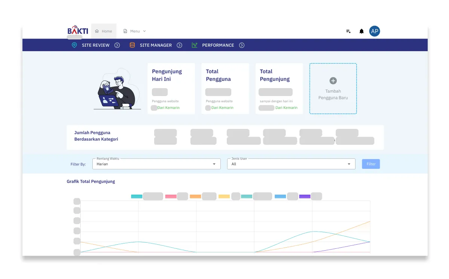Expand the Jenis User dropdown
Viewport: 449px width, 279px height.
(349, 164)
